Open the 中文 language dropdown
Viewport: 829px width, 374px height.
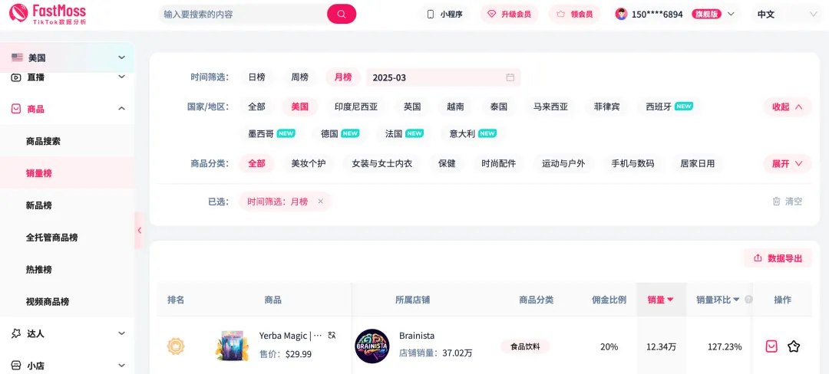tap(788, 15)
